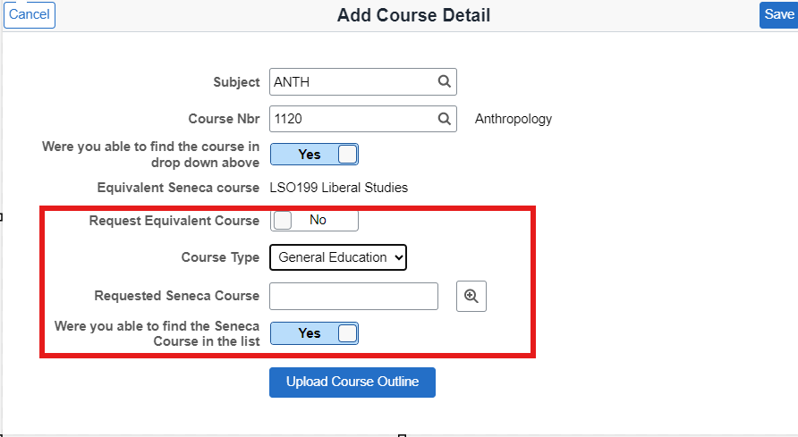
Task: Click the Cancel button
Action: [x=30, y=14]
